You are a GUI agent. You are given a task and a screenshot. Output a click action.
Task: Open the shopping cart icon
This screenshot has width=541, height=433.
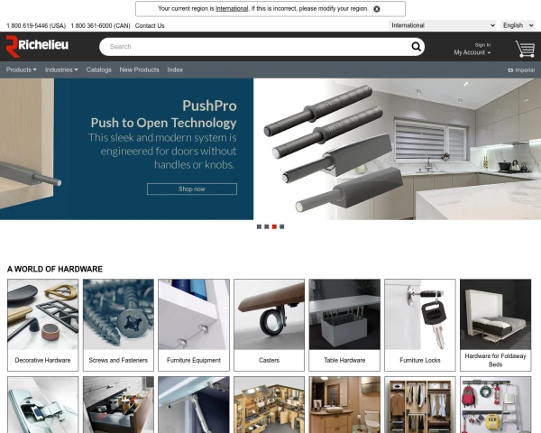[525, 49]
